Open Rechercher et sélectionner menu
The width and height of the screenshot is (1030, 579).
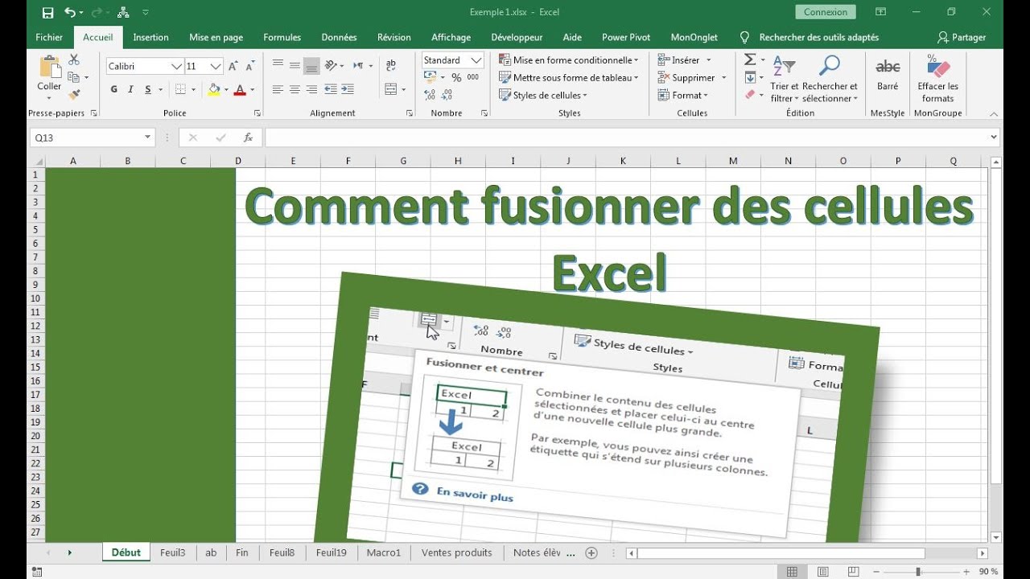point(830,80)
